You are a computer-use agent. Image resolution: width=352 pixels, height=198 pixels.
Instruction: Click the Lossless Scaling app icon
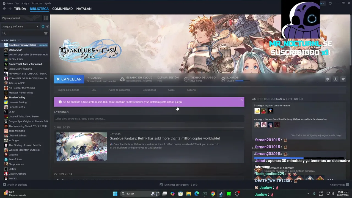pyautogui.click(x=6, y=102)
